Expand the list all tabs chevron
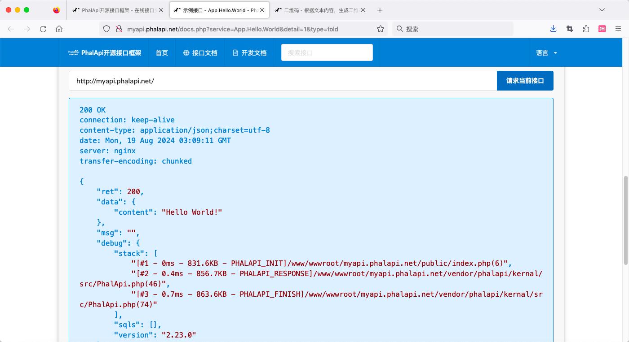 602,10
